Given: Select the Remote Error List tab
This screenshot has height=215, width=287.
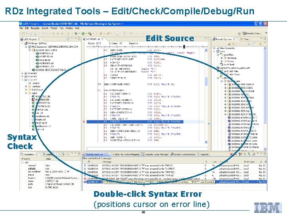Looking at the screenshot, I should (95, 154).
